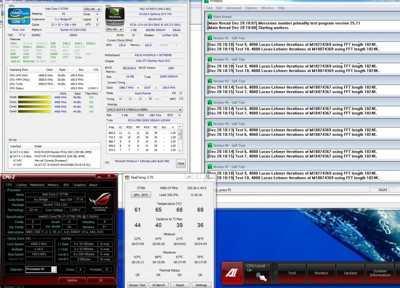Image resolution: width=400 pixels, height=288 pixels.
Task: Click the memory timings table scrollbar up arrow
Action: 180,127
